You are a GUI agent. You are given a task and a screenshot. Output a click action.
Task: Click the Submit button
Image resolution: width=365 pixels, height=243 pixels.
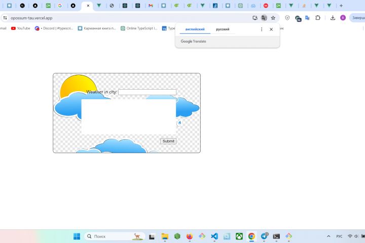(168, 141)
